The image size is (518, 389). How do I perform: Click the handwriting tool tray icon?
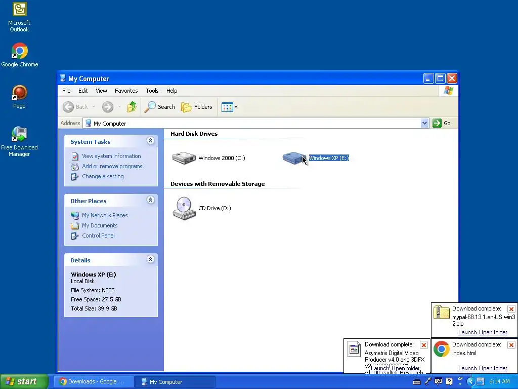(438, 381)
